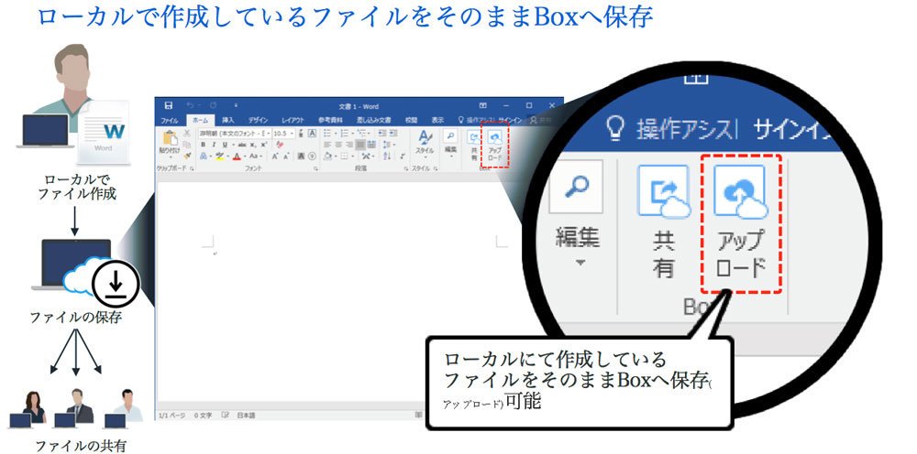Click the text effects outlined A icon
The image size is (917, 454).
(204, 157)
